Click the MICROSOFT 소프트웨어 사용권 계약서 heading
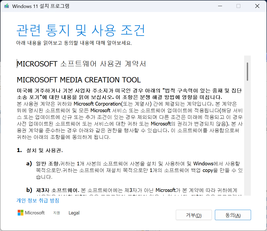267x231 pixels. point(81,64)
